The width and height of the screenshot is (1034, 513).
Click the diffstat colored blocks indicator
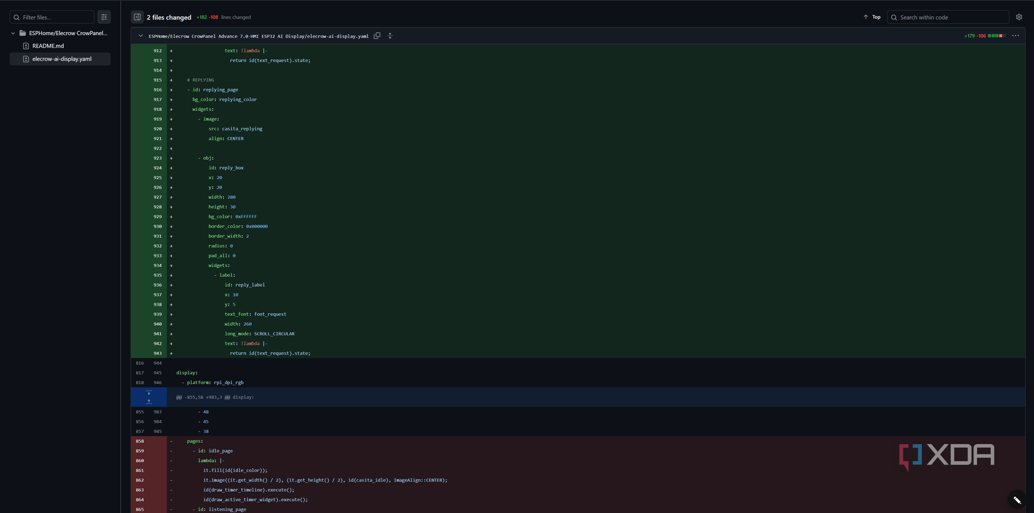[996, 36]
